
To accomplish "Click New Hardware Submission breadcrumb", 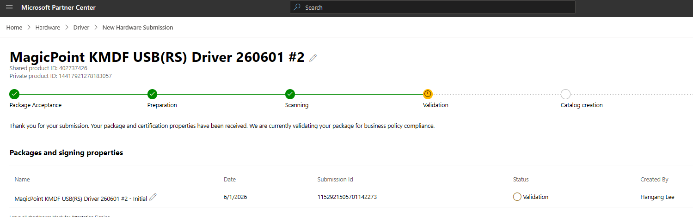I will point(138,28).
